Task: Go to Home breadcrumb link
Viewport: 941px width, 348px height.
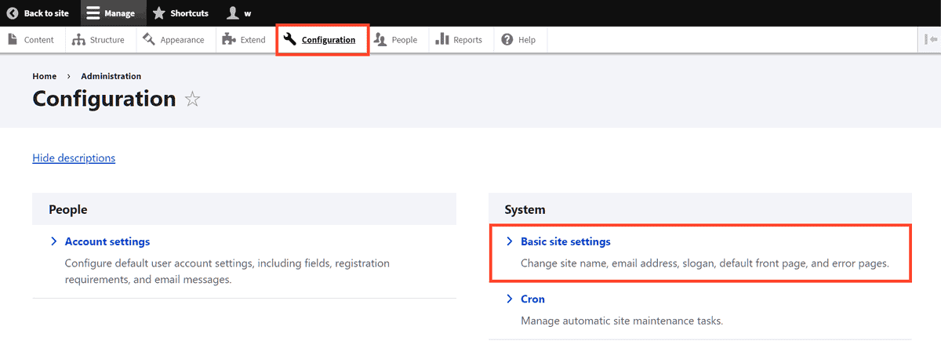Action: [44, 76]
